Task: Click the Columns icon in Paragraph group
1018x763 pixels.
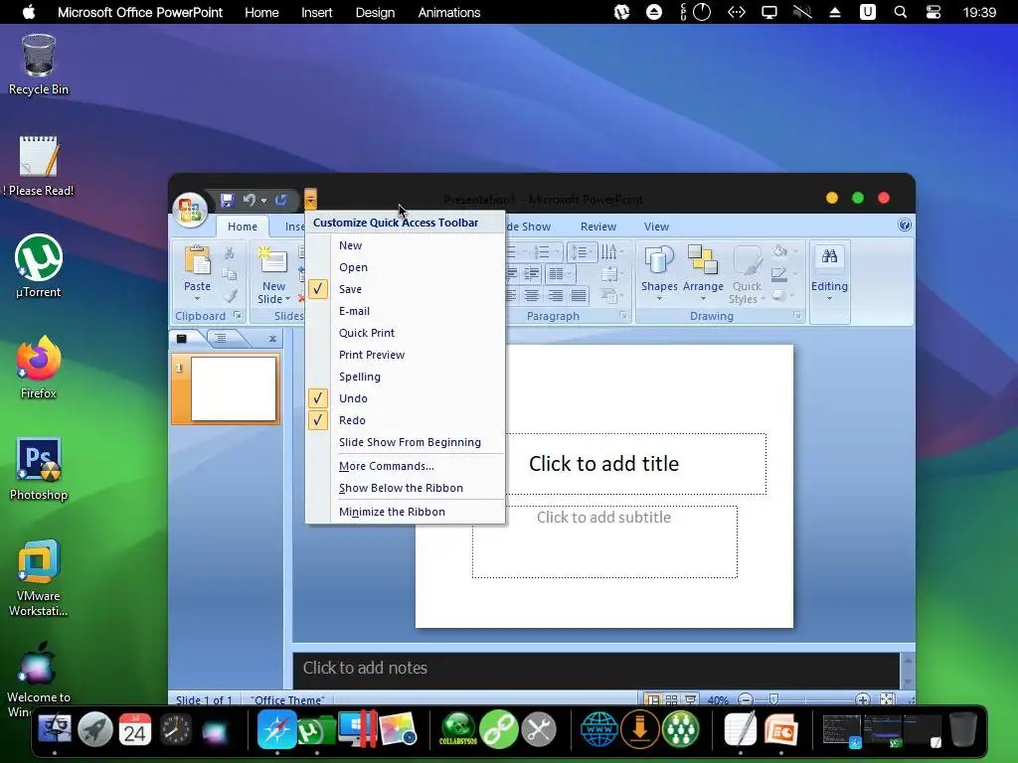Action: tap(557, 274)
